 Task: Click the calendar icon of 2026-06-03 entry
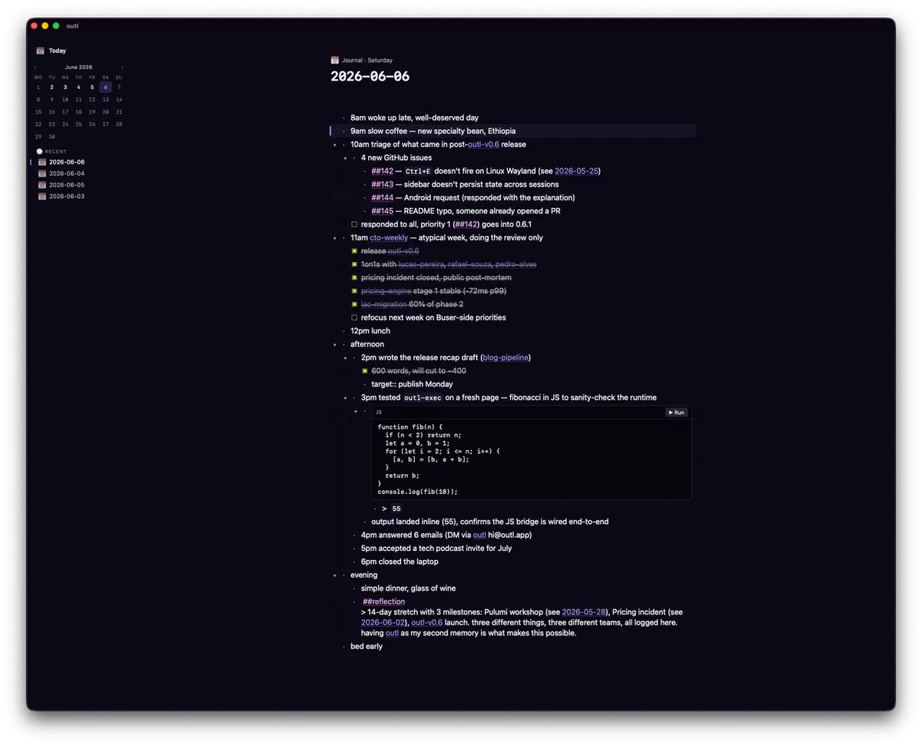tap(42, 197)
